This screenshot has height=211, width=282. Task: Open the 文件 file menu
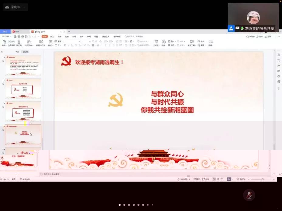click(x=6, y=37)
